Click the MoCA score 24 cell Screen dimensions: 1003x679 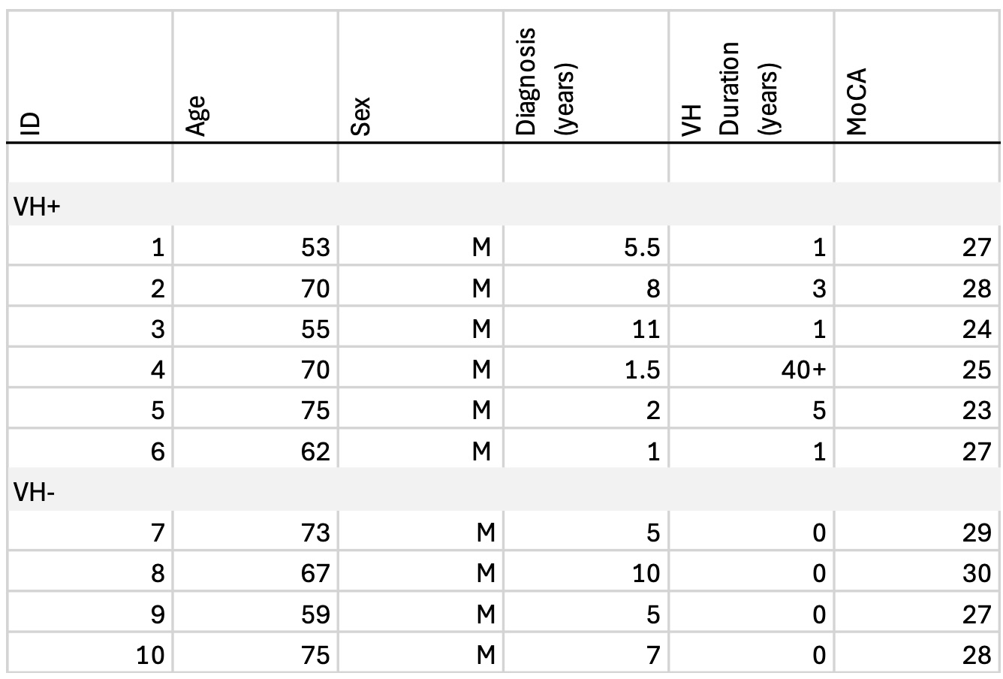[976, 329]
